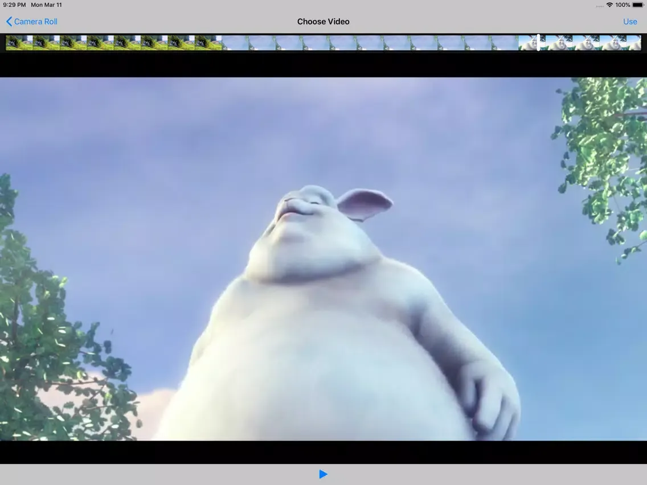The width and height of the screenshot is (647, 485).
Task: Tap the 100% battery percentage text
Action: [623, 5]
